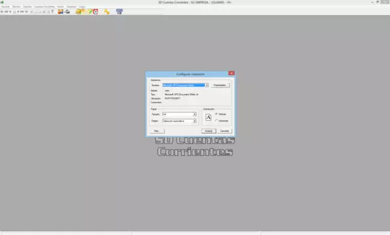Click the Aceptar button
390x235 pixels.
pyautogui.click(x=209, y=131)
